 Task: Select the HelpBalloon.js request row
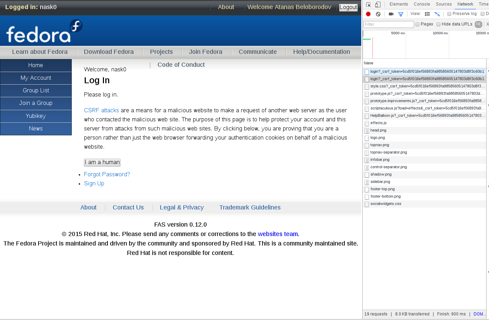click(425, 116)
